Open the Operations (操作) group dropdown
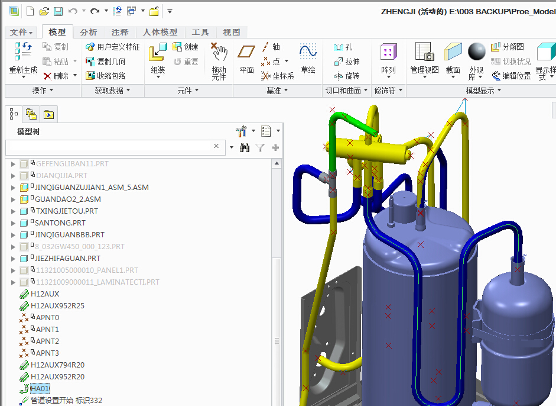 click(43, 91)
